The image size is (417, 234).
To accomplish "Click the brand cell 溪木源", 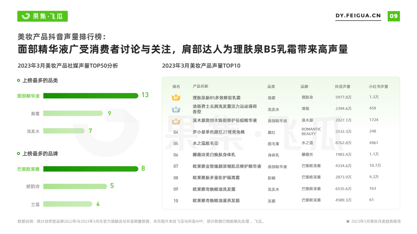I will point(307,120).
